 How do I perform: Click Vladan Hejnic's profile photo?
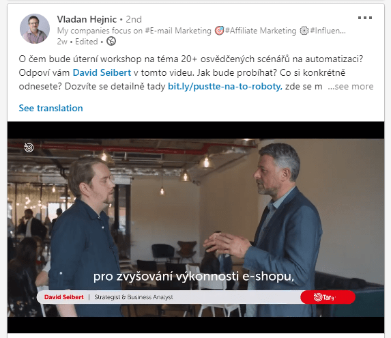tap(35, 29)
